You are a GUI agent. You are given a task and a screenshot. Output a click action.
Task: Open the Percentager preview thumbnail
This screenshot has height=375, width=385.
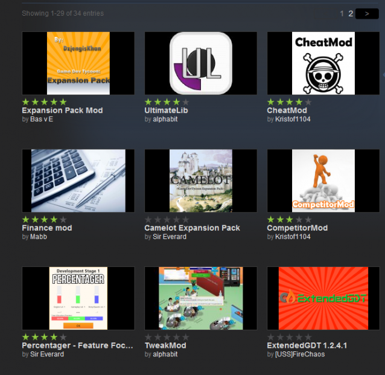point(78,298)
